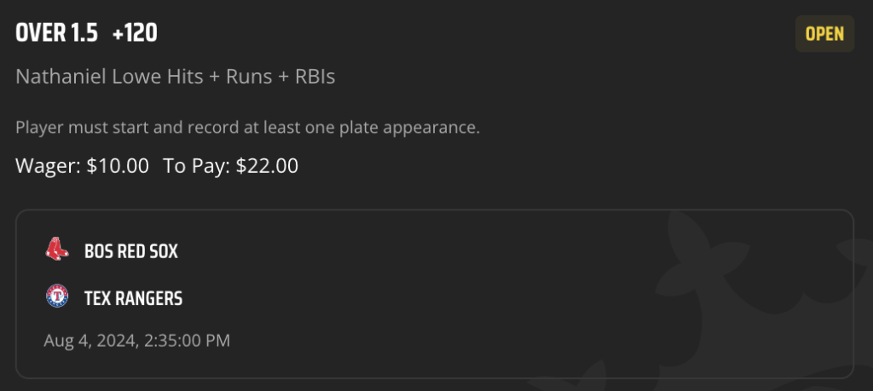Click the To Pay label
The width and height of the screenshot is (873, 391).
tap(196, 166)
